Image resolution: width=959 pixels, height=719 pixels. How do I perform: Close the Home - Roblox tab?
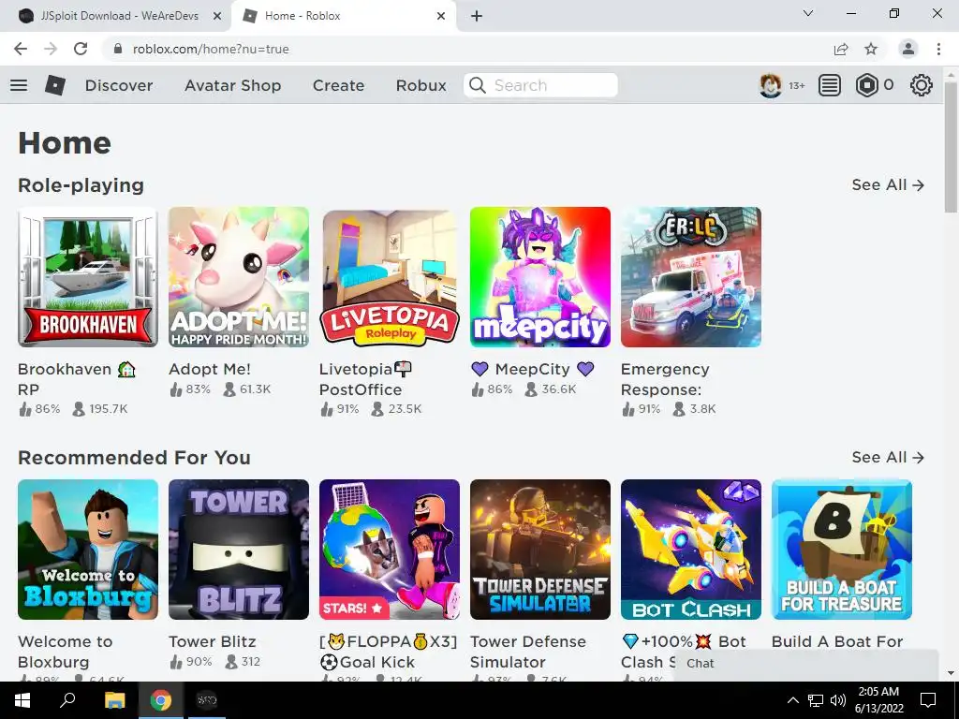pos(441,16)
